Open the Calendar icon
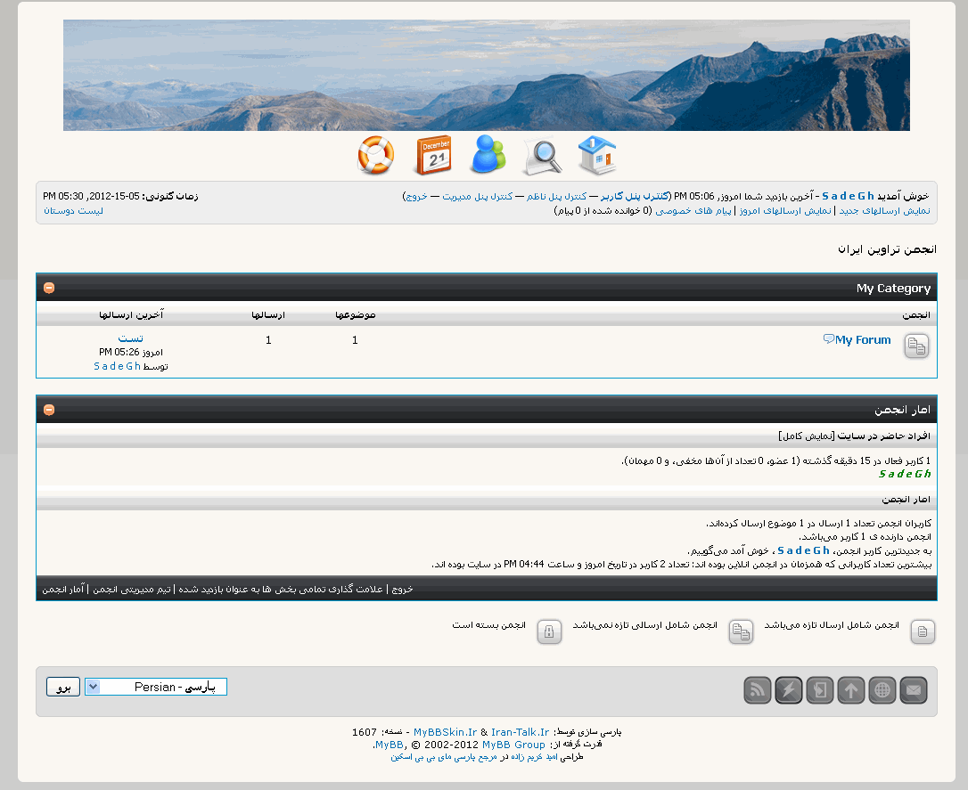 [432, 156]
